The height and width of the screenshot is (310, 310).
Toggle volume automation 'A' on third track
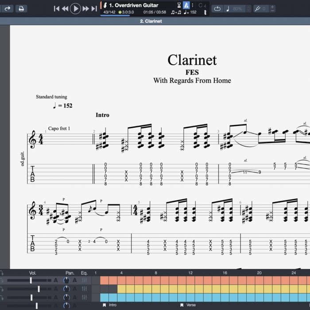(56, 298)
